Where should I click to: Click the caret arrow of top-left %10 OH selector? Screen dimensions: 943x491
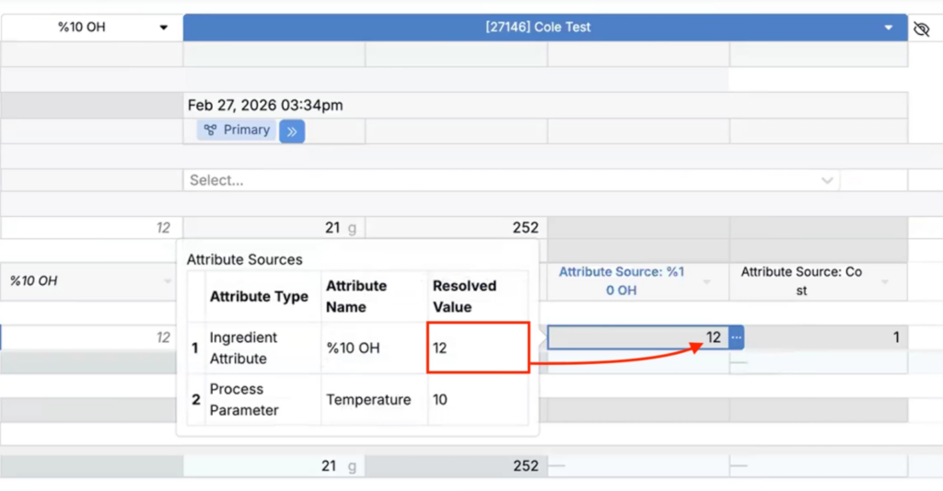point(164,28)
